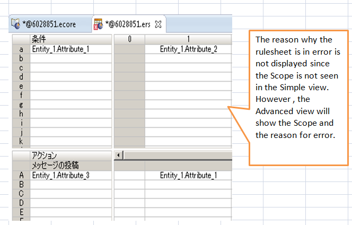
Task: Click empty condition cell in row b
Action: tap(71, 58)
